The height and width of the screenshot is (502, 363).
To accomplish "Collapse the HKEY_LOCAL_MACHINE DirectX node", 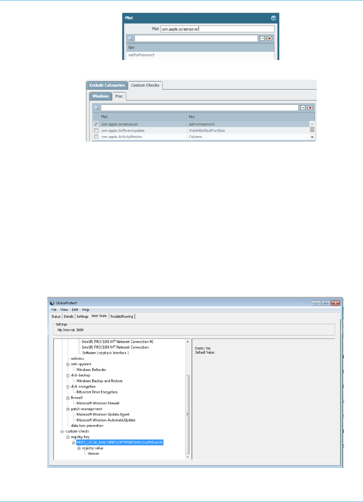I will 73,443.
